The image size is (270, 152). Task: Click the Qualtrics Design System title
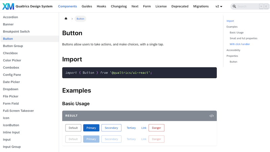pos(34,6)
